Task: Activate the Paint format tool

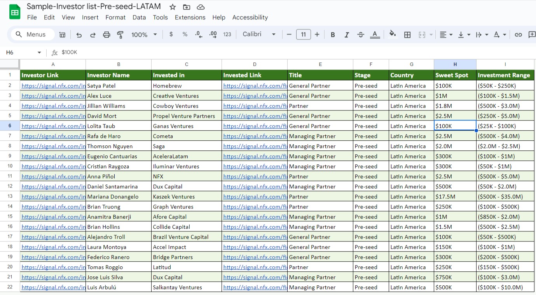Action: 120,35
